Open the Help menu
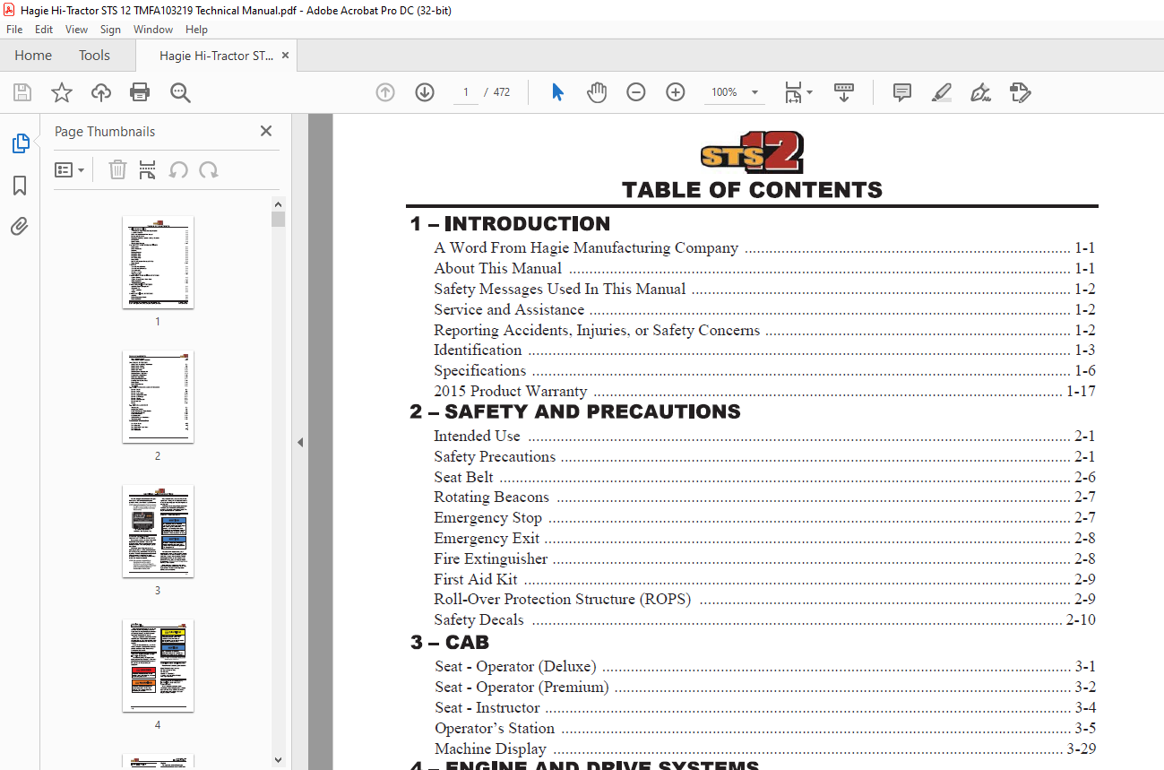 coord(196,30)
